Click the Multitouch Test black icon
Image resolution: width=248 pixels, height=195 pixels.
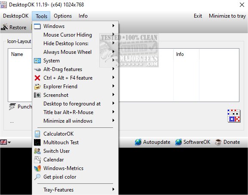[x=37, y=142]
